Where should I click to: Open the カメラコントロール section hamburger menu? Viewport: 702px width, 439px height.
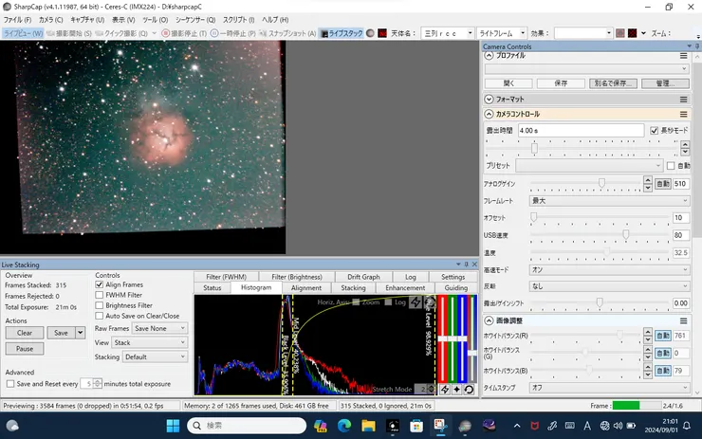(683, 114)
